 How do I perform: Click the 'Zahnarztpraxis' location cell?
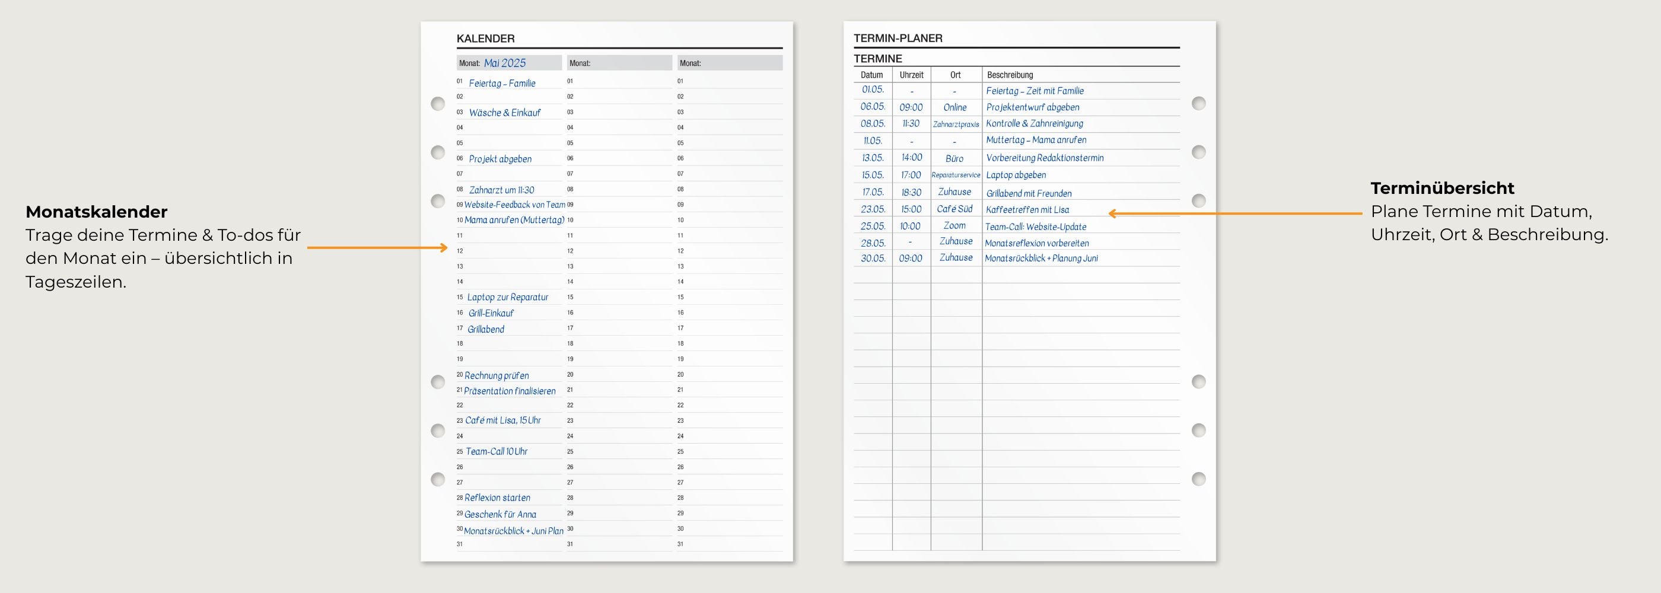tap(956, 125)
